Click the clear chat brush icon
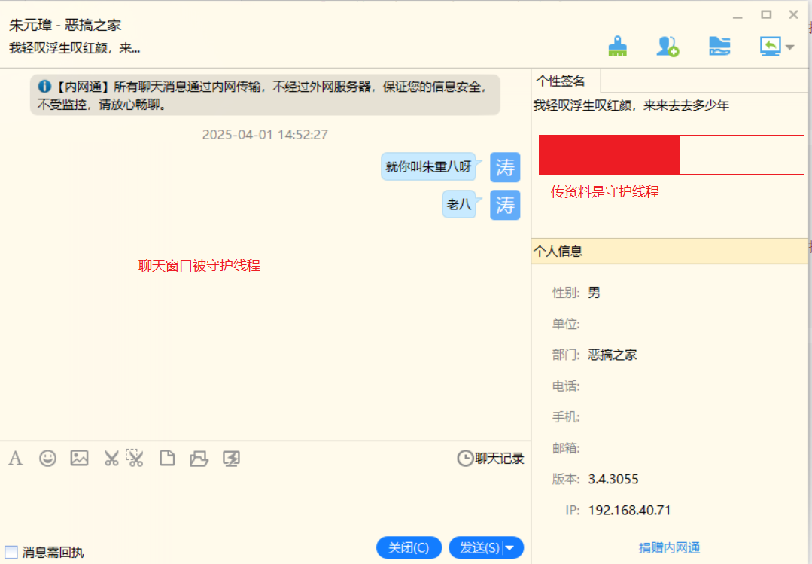The height and width of the screenshot is (564, 812). (x=618, y=47)
